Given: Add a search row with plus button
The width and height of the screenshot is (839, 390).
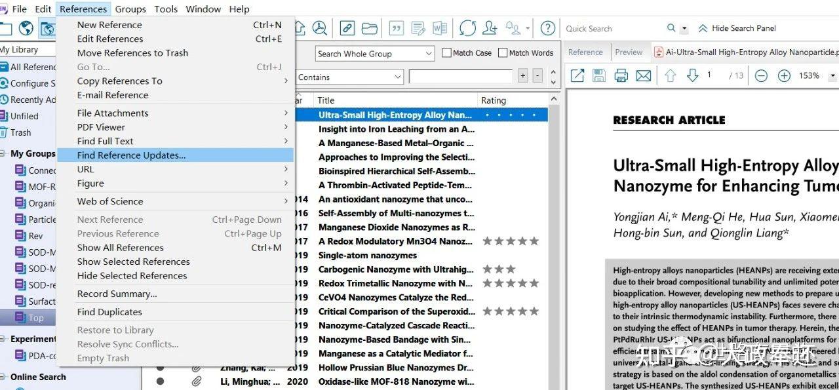Looking at the screenshot, I should (x=522, y=77).
